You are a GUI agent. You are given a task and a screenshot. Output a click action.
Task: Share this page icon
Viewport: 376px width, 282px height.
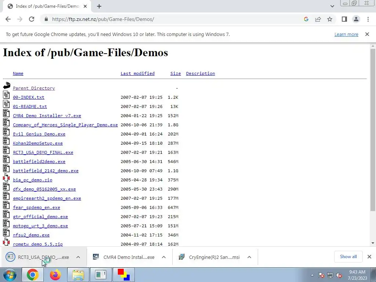pos(318,19)
